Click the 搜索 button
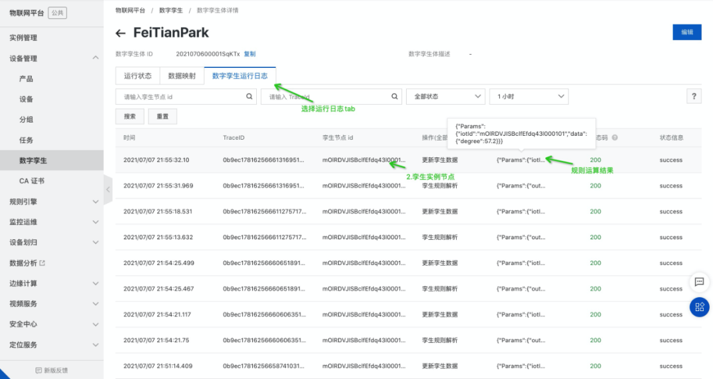The image size is (713, 379). [129, 116]
